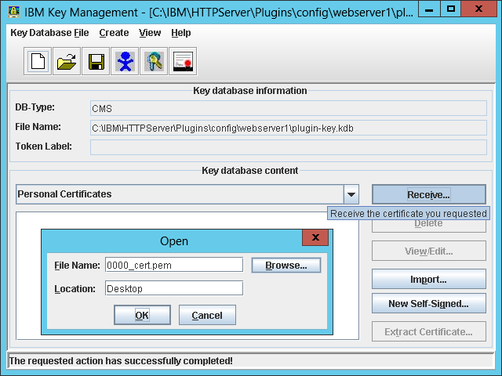The image size is (502, 376).
Task: Click the DB-Type field showing CMS
Action: click(x=289, y=108)
